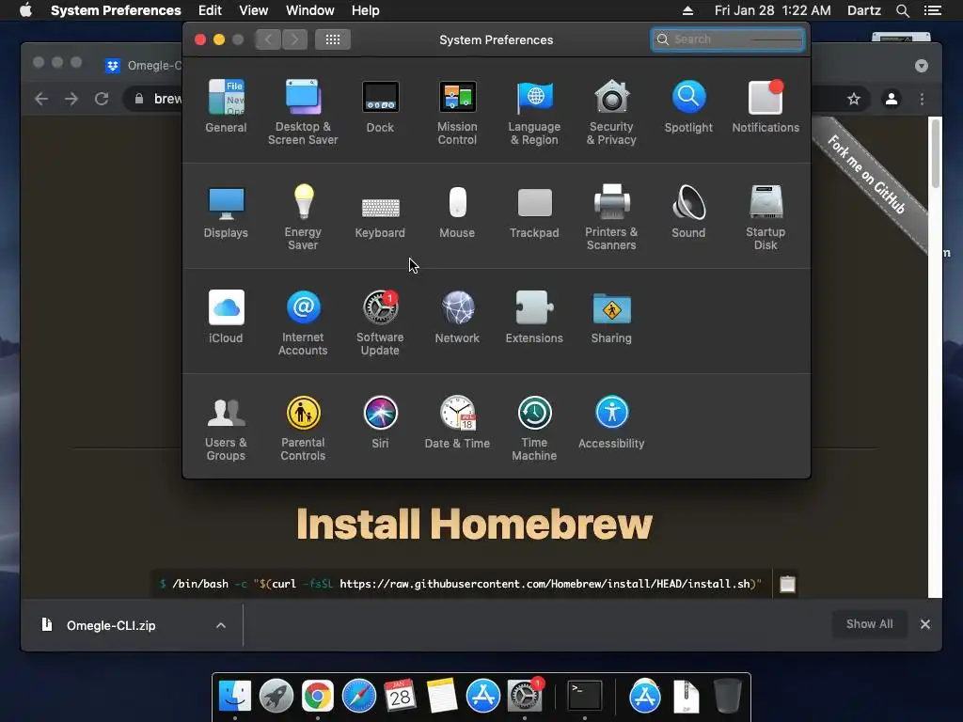This screenshot has height=722, width=963.
Task: Click the System Preferences search field
Action: [x=728, y=39]
